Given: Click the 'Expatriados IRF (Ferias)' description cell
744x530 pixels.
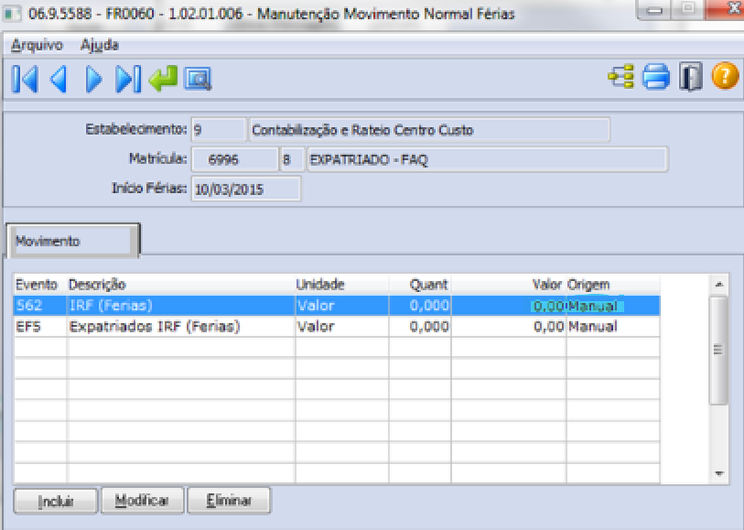Looking at the screenshot, I should (181, 327).
